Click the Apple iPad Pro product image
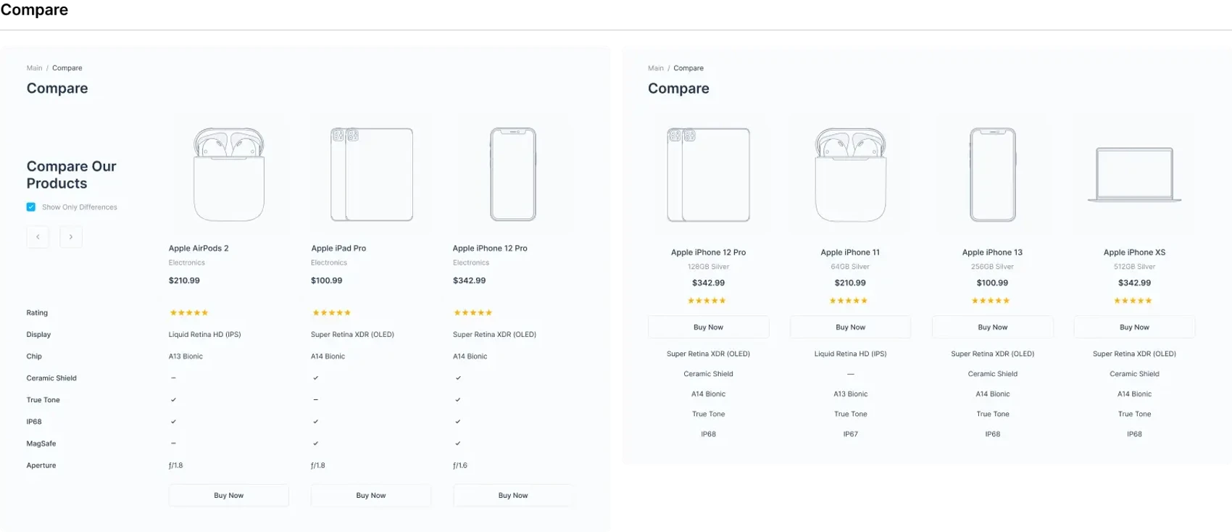Viewport: 1232px width, 532px height. point(370,174)
